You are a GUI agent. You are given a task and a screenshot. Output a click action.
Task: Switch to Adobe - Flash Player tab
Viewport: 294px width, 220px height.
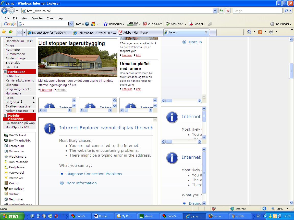click(x=140, y=33)
